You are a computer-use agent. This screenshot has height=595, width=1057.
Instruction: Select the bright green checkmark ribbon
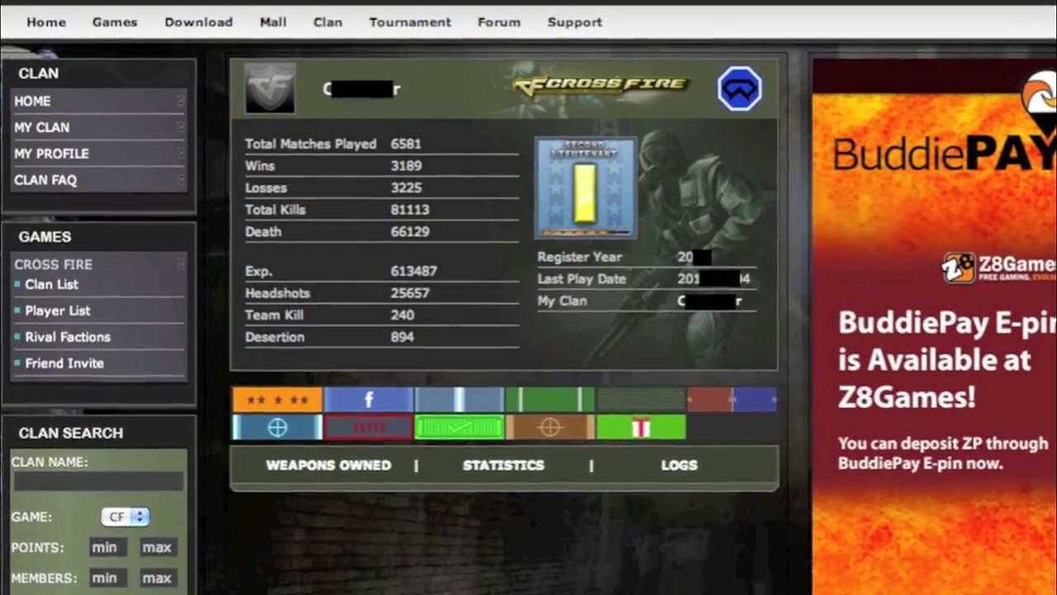459,427
